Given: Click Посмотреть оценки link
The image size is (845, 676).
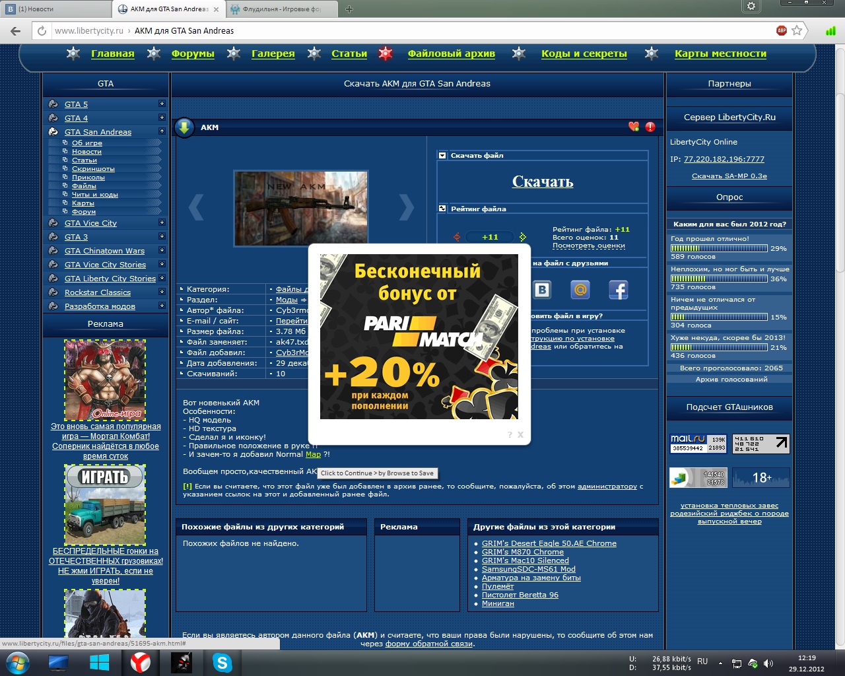Looking at the screenshot, I should tap(589, 246).
